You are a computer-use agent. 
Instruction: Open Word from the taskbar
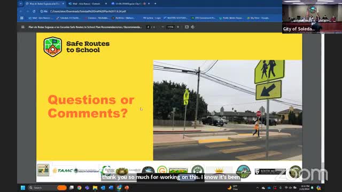click(111, 188)
